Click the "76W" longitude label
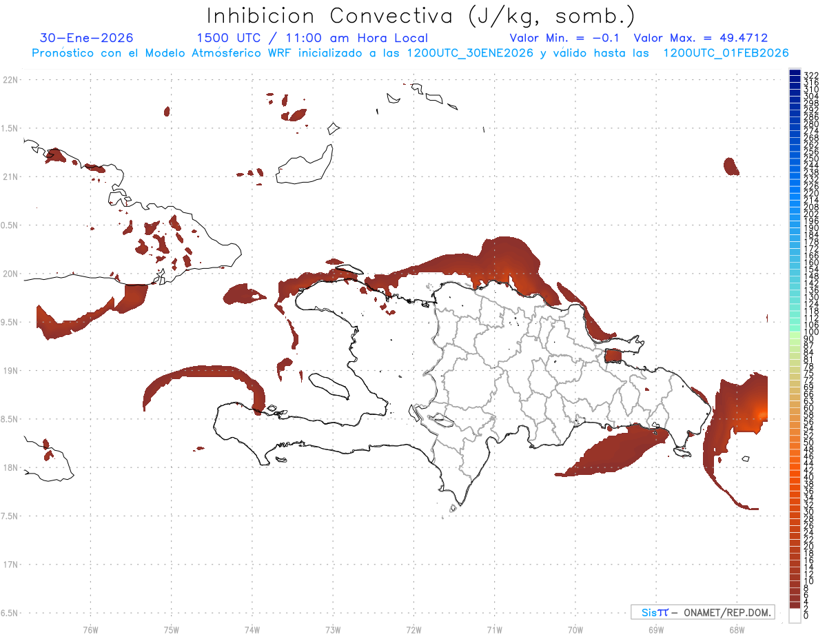The image size is (827, 639). 90,629
